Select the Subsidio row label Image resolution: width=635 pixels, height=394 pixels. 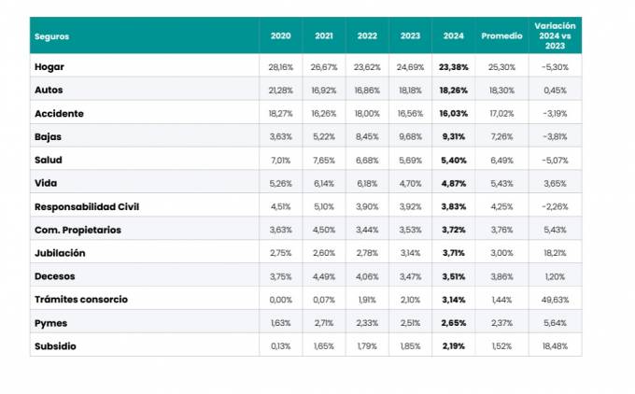pyautogui.click(x=55, y=345)
